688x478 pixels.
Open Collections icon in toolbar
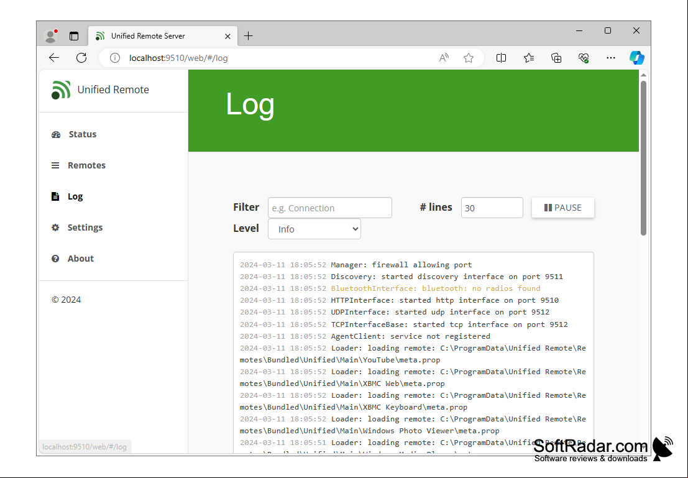[556, 58]
